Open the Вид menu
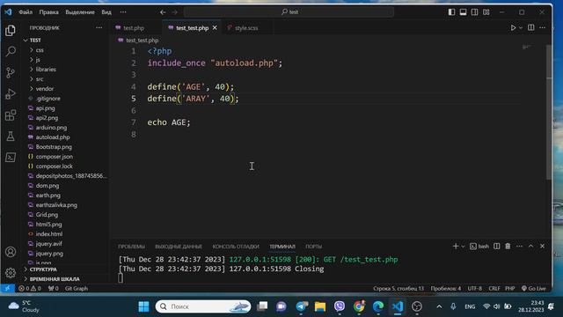Image resolution: width=563 pixels, height=317 pixels. point(106,11)
